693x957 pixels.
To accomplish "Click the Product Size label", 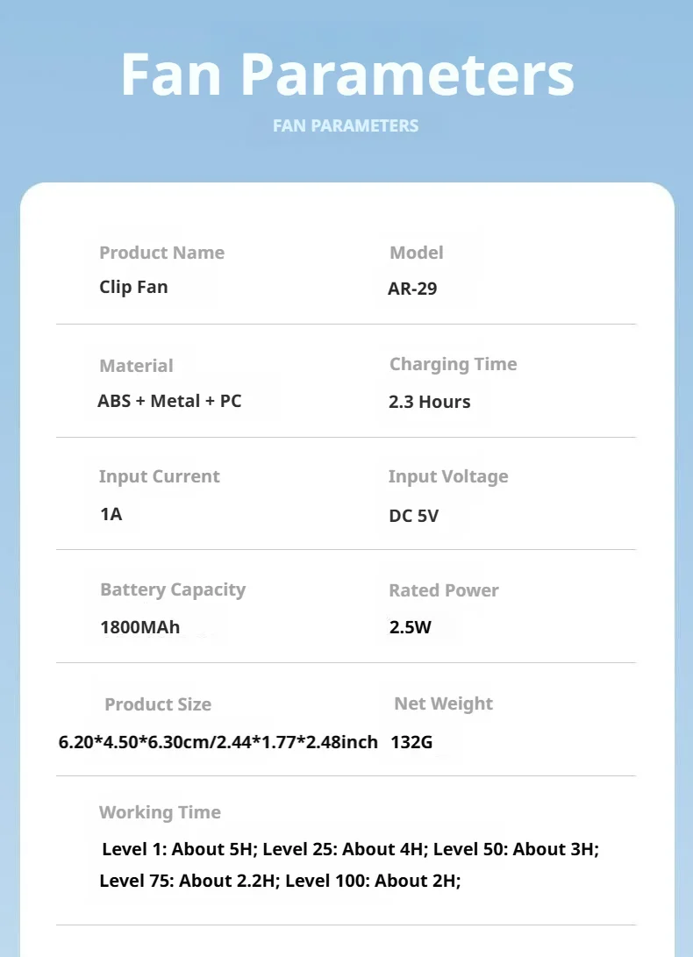I will [158, 704].
